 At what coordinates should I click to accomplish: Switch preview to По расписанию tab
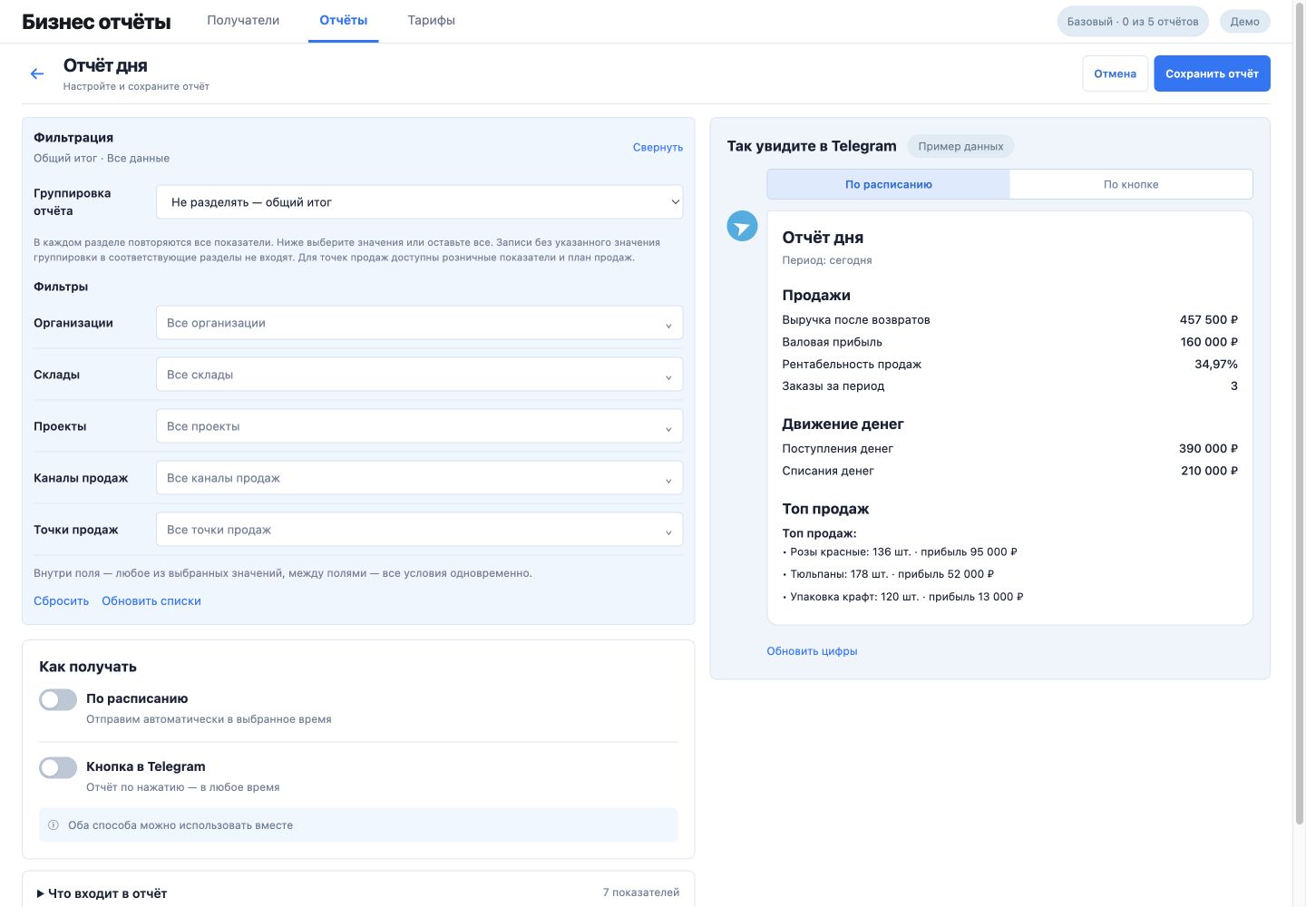point(889,184)
